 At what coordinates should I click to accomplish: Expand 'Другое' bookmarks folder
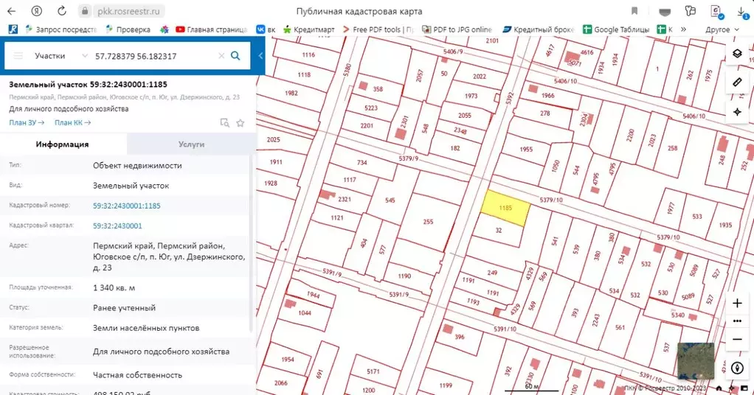[x=722, y=29]
